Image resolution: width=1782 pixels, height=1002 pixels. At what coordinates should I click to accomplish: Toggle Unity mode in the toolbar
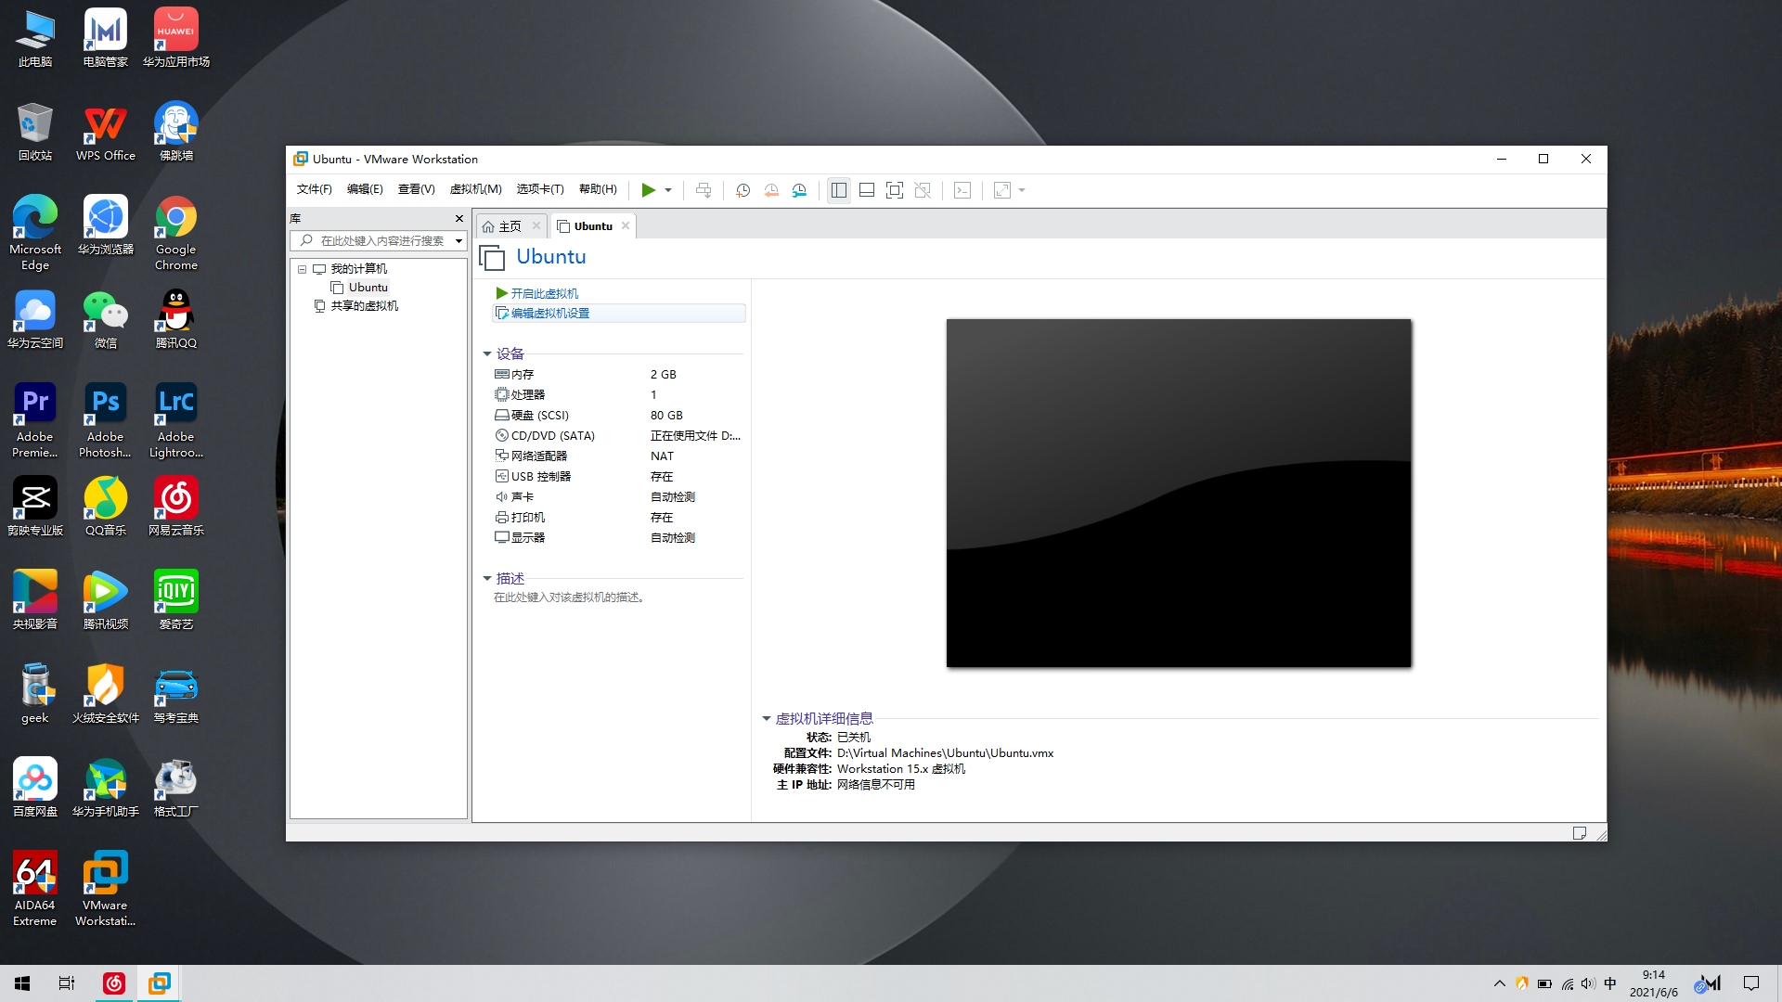pos(923,190)
